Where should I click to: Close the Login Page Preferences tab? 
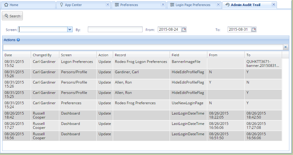pyautogui.click(x=218, y=5)
